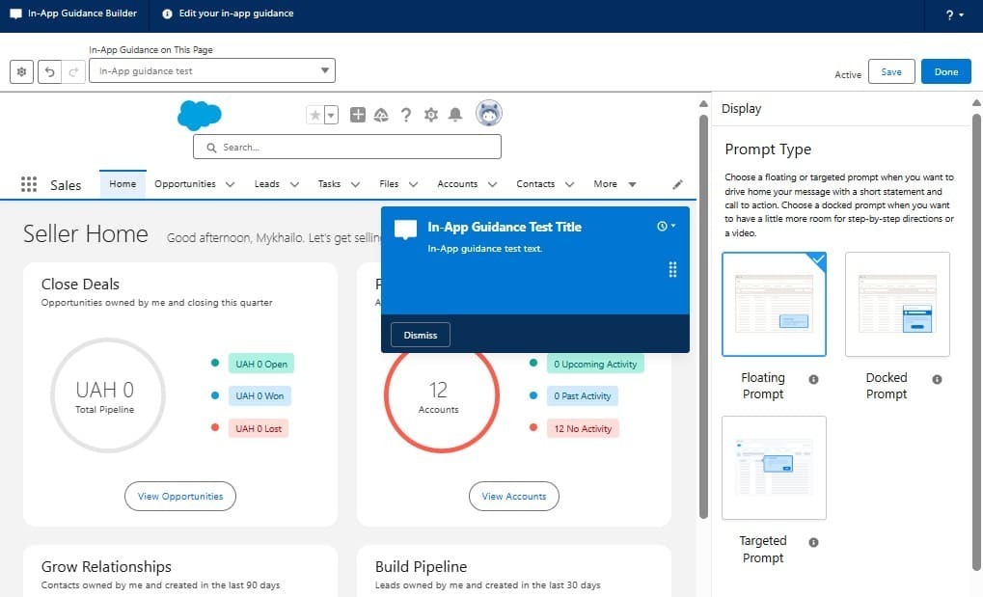Open the Favorites list dropdown arrow
The width and height of the screenshot is (983, 597).
[331, 115]
